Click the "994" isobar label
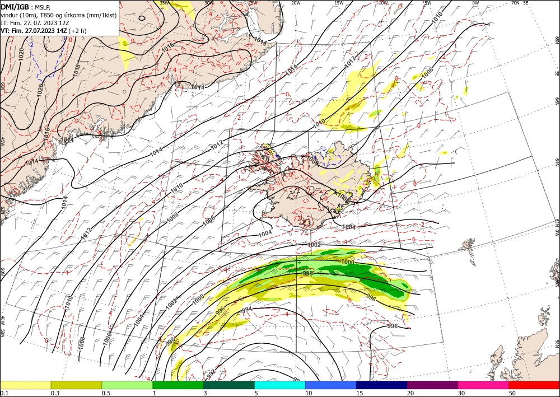This screenshot has width=560, height=397. 247,309
